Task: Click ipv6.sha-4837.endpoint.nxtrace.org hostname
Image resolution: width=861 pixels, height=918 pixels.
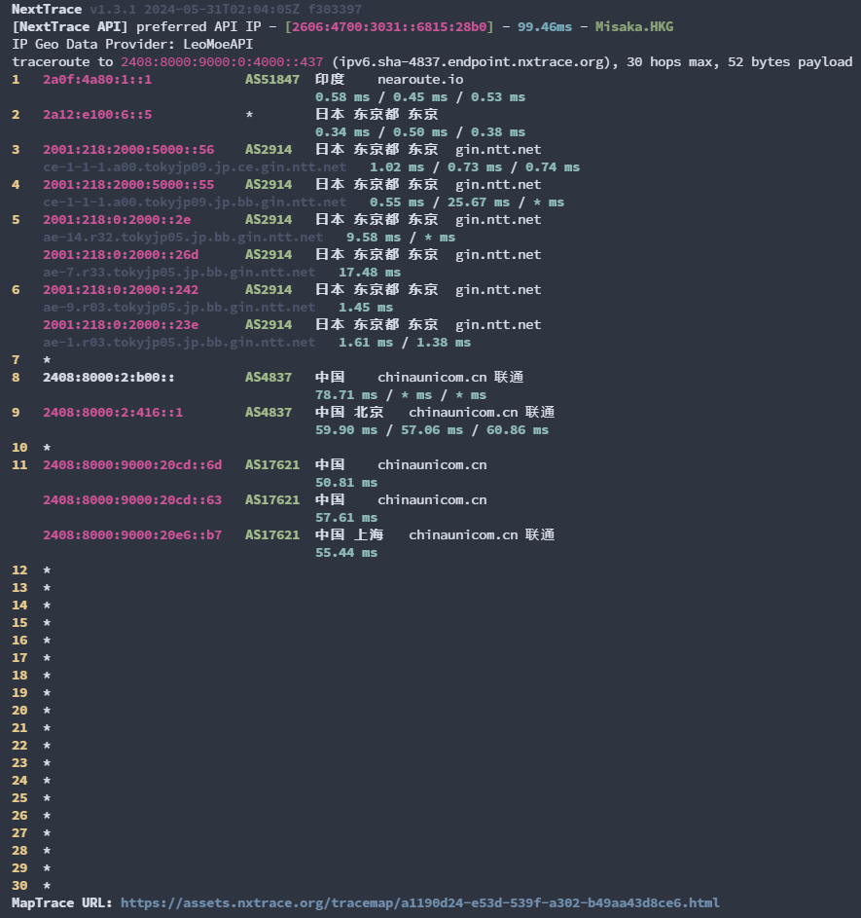Action: (x=471, y=62)
